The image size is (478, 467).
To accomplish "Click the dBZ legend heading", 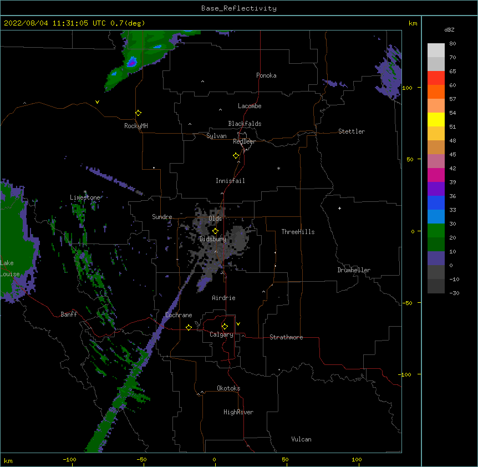I will point(449,30).
